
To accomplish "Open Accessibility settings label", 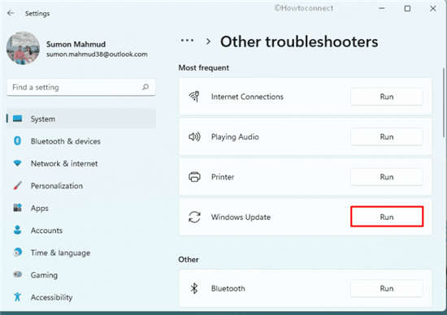I will coord(51,297).
